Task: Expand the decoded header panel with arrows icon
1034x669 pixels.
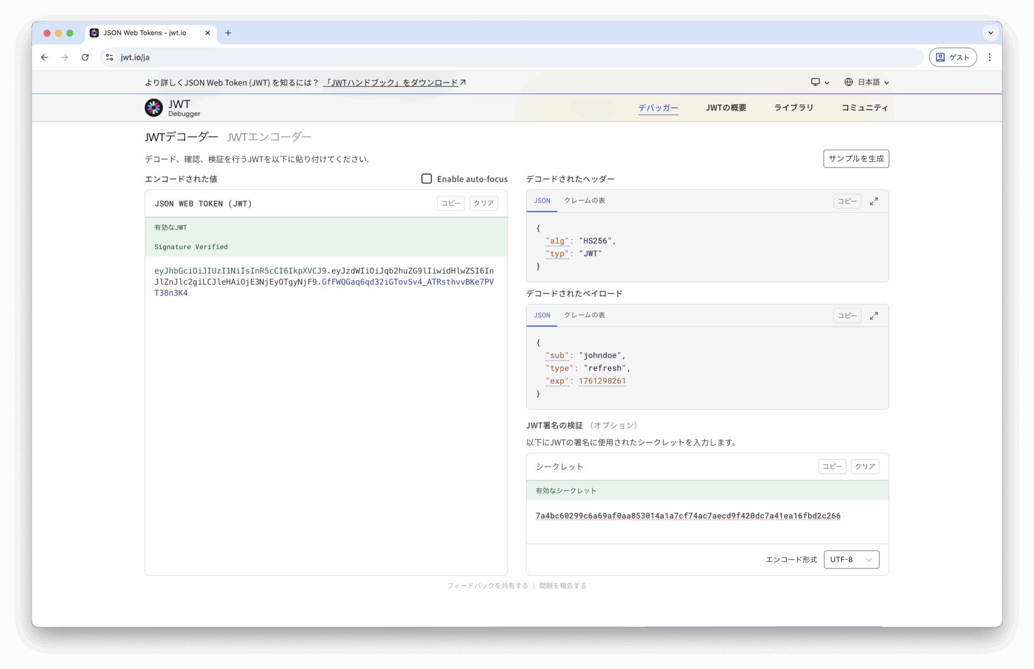Action: (x=874, y=201)
